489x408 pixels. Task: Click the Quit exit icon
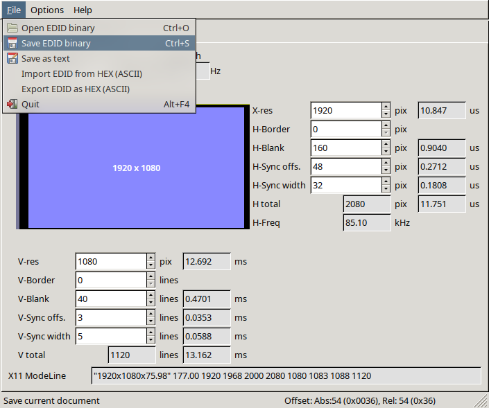(x=12, y=104)
